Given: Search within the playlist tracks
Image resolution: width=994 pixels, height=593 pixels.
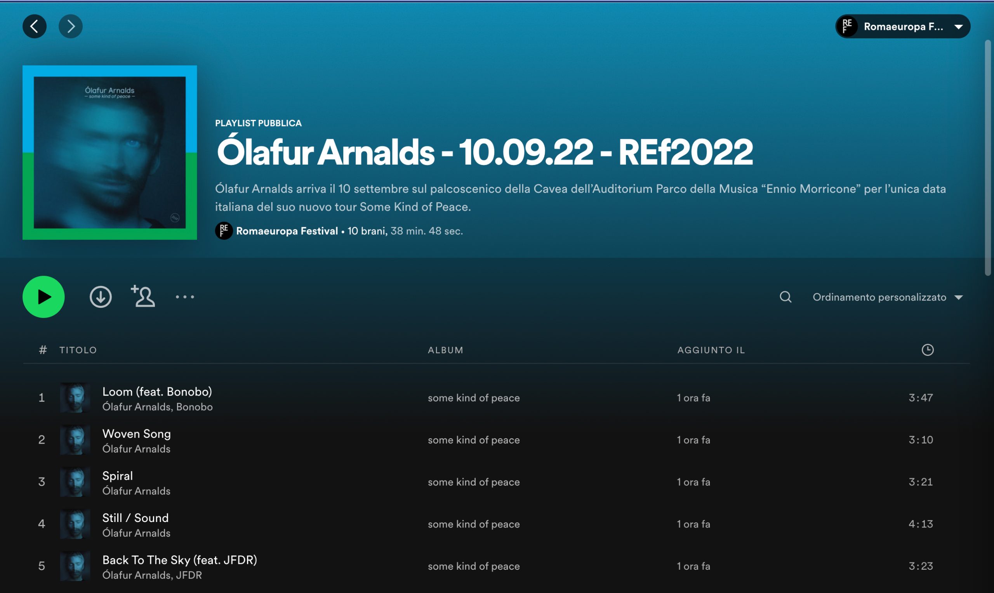Looking at the screenshot, I should (785, 297).
